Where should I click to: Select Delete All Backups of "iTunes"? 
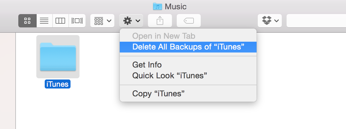[x=188, y=47]
